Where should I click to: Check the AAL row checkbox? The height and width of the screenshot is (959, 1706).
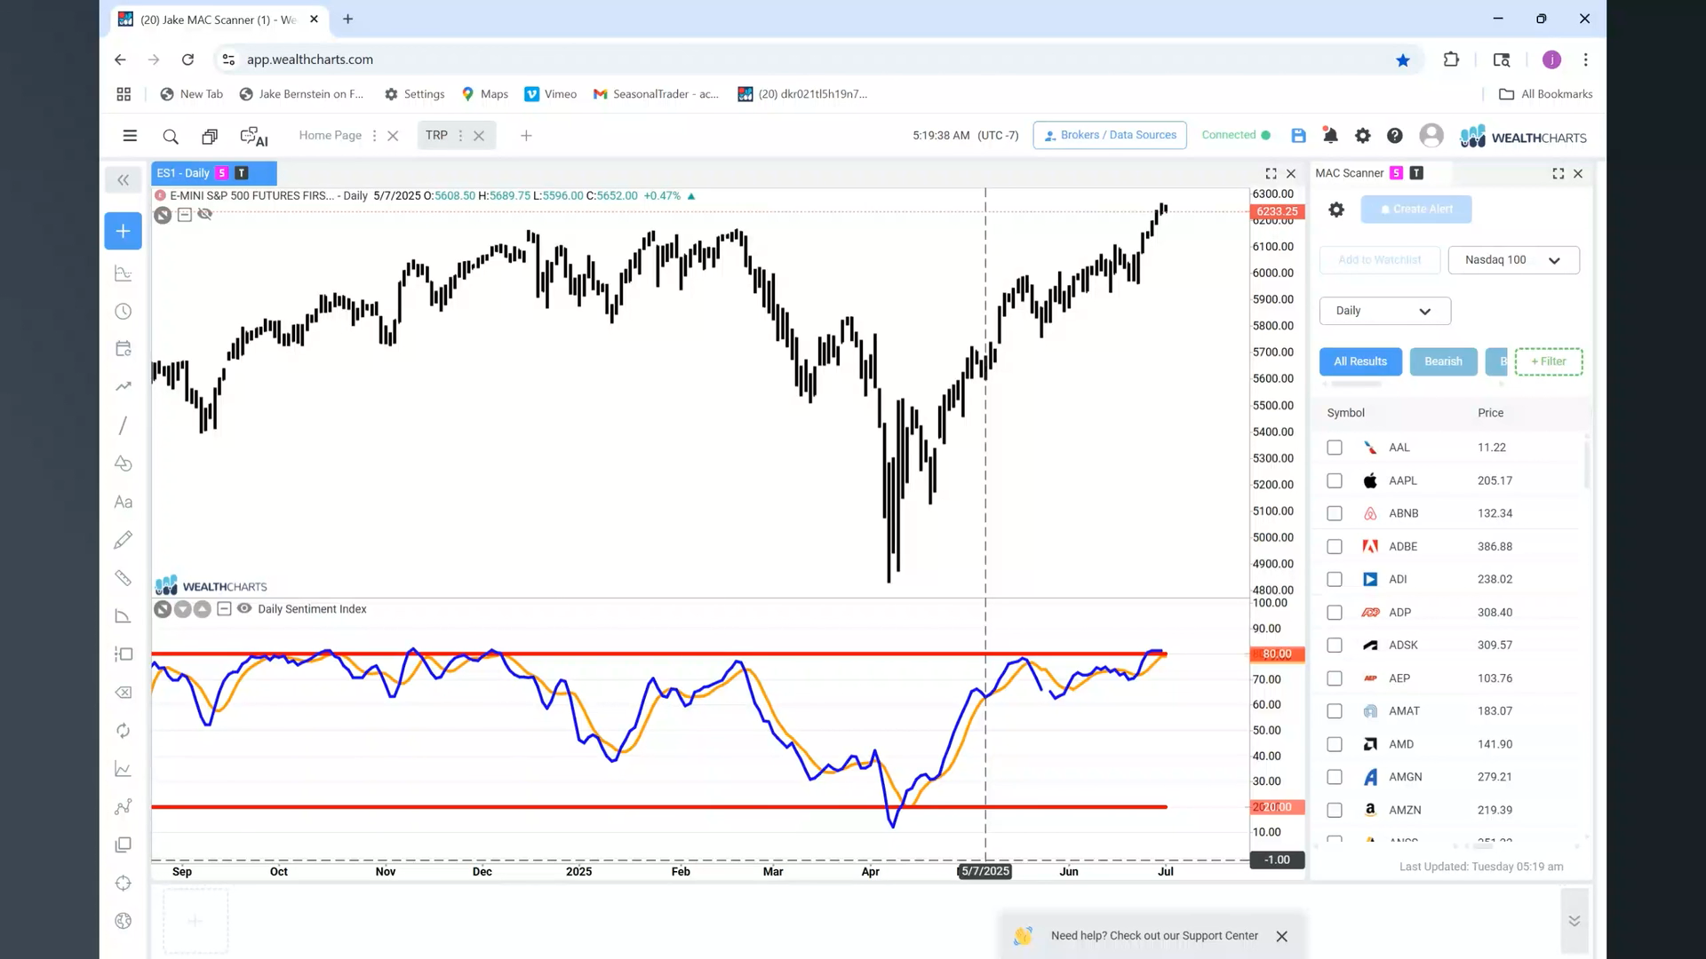(x=1335, y=448)
